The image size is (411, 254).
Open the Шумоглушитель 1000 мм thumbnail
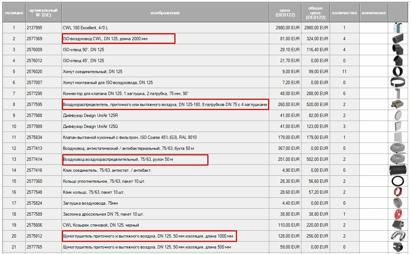398,236
